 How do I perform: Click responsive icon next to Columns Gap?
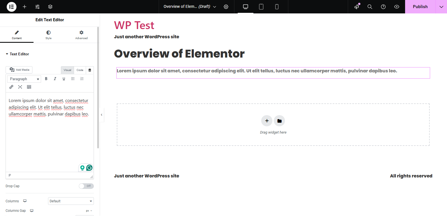[x=32, y=210]
